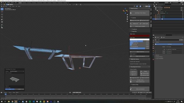Viewport: 184px width, 103px height.
Task: Select the Scale tool
Action: 2,19
